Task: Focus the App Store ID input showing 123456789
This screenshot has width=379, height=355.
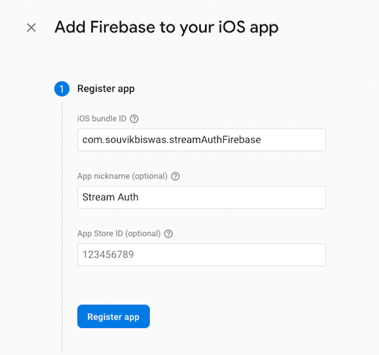Action: pyautogui.click(x=201, y=255)
